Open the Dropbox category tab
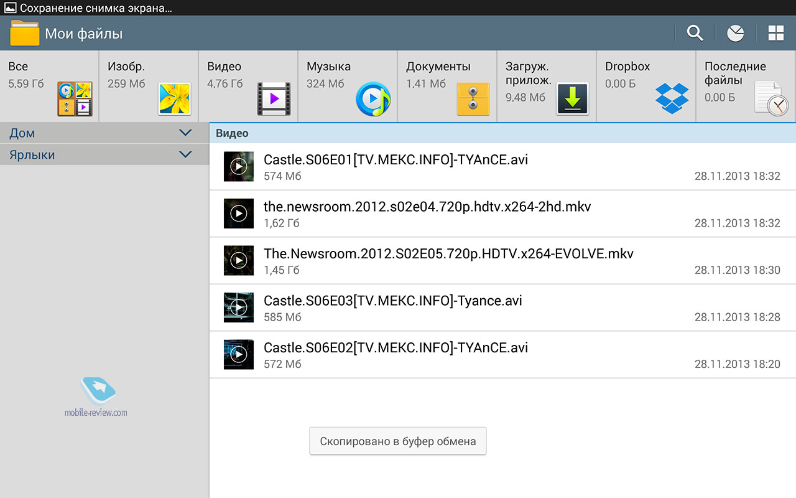The image size is (796, 498). point(647,87)
